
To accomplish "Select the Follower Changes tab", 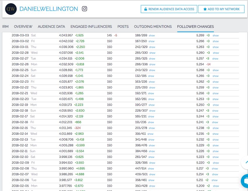I will (195, 26).
